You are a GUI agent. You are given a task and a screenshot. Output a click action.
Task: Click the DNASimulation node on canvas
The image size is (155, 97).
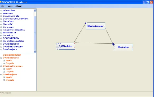point(65,46)
